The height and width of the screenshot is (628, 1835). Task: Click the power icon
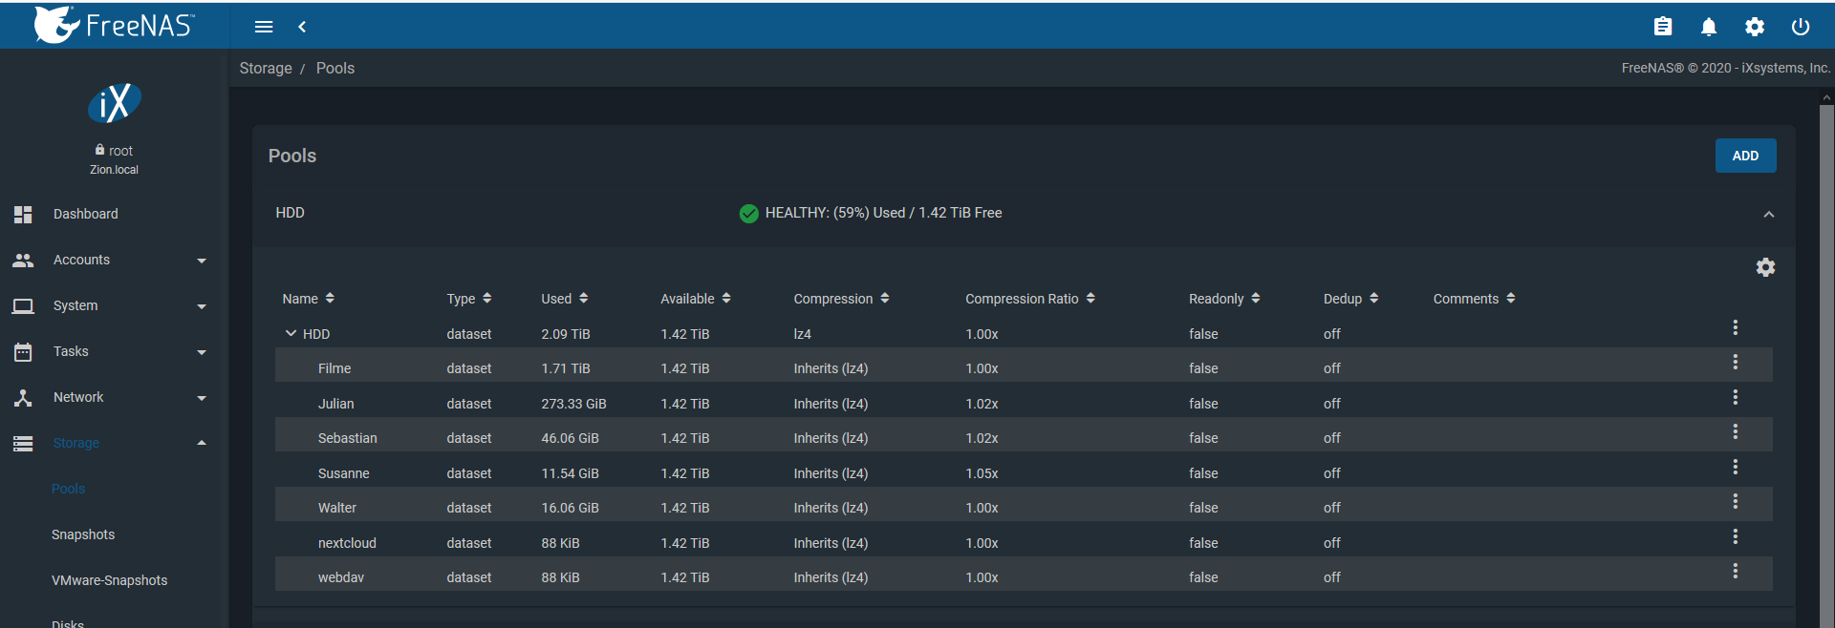[1801, 27]
